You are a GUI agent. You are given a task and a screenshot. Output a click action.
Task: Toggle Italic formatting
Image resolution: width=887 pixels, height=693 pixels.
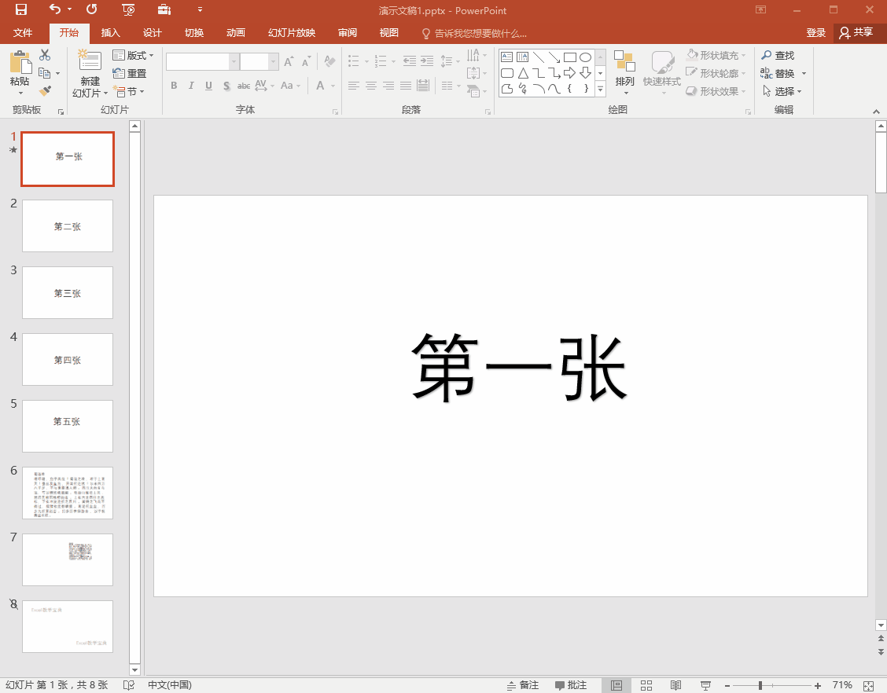[191, 86]
